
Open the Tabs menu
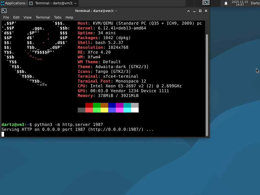58,17
